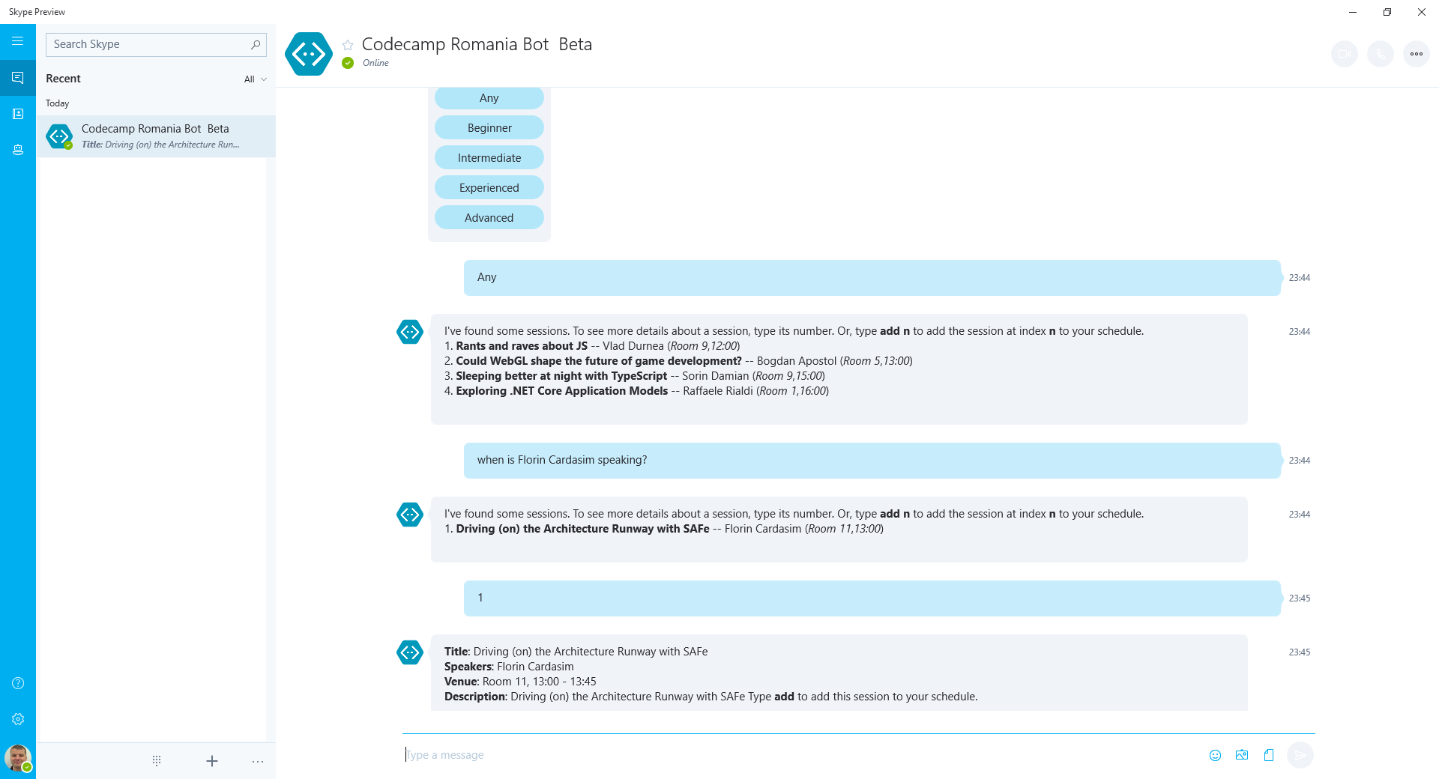Click the WebGL game development session line
Viewport: 1439px width, 779px height.
point(678,361)
